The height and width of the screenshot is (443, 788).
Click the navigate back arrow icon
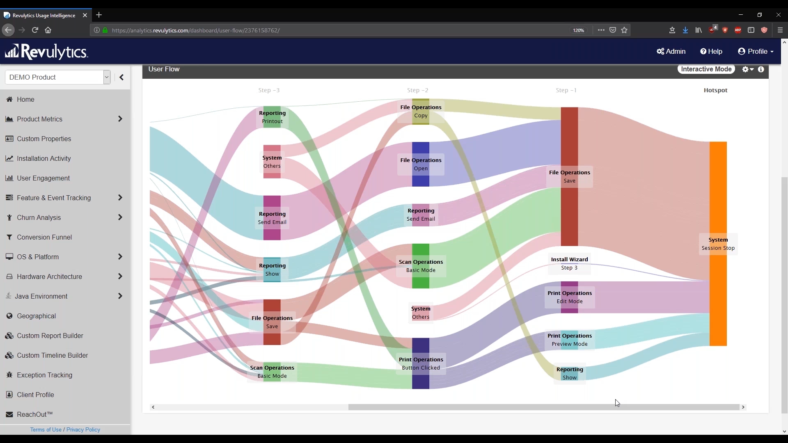(x=8, y=30)
